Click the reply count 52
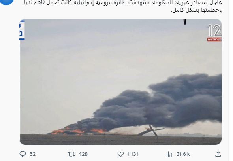The width and height of the screenshot is (233, 161). click(x=32, y=154)
